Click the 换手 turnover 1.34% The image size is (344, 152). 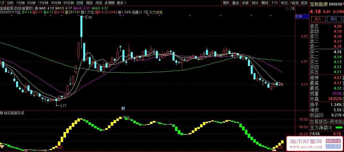pos(336,105)
